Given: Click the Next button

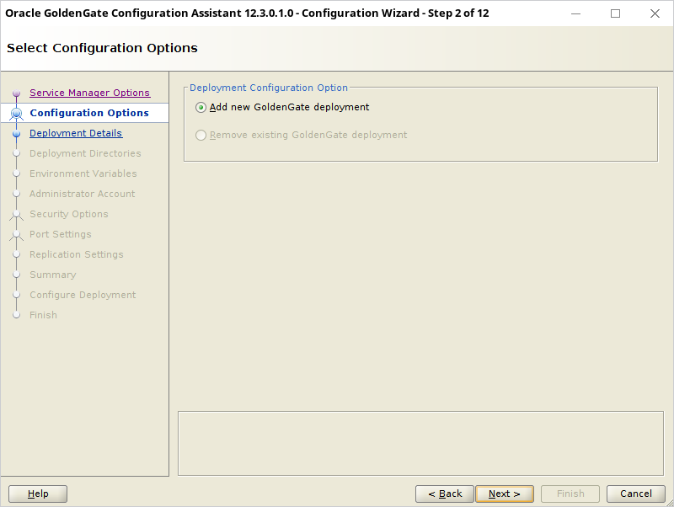Looking at the screenshot, I should tap(505, 494).
